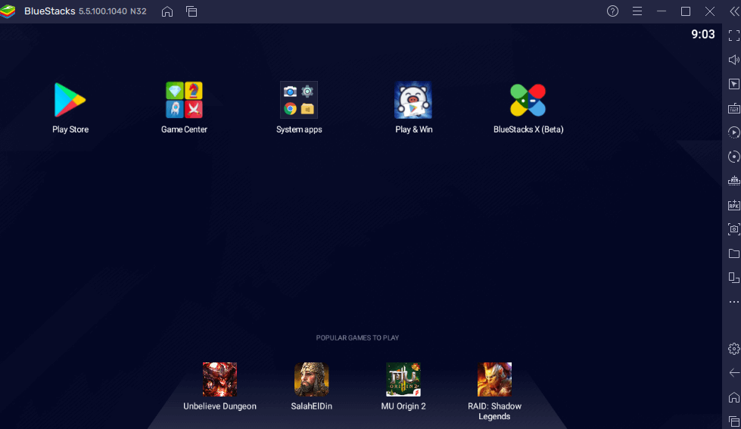741x429 pixels.
Task: Click the Game Center label text
Action: pyautogui.click(x=184, y=129)
